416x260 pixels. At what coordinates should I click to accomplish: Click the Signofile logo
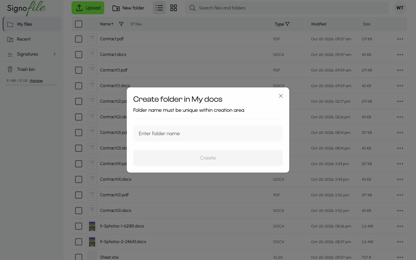27,8
